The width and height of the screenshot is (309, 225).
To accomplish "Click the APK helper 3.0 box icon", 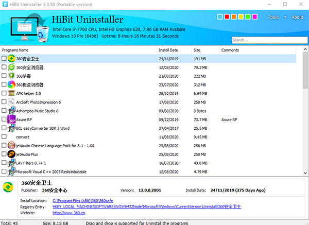I will (11, 93).
